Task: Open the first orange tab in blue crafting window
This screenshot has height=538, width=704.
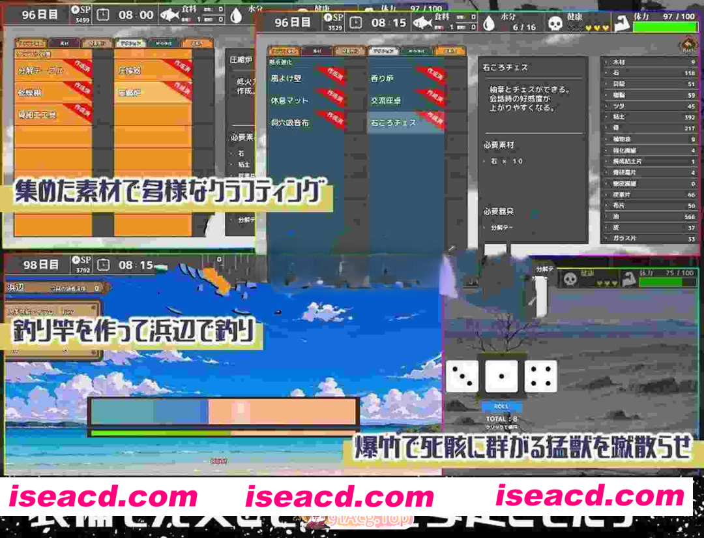Action: coord(284,50)
